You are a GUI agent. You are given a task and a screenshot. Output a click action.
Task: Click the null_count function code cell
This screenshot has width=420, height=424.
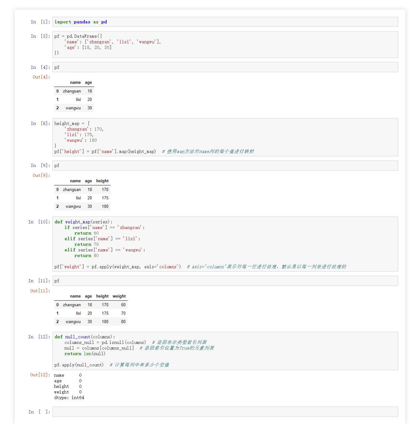pos(225,351)
